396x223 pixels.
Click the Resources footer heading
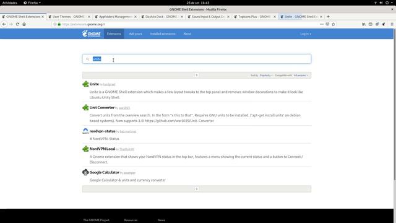[x=131, y=221]
